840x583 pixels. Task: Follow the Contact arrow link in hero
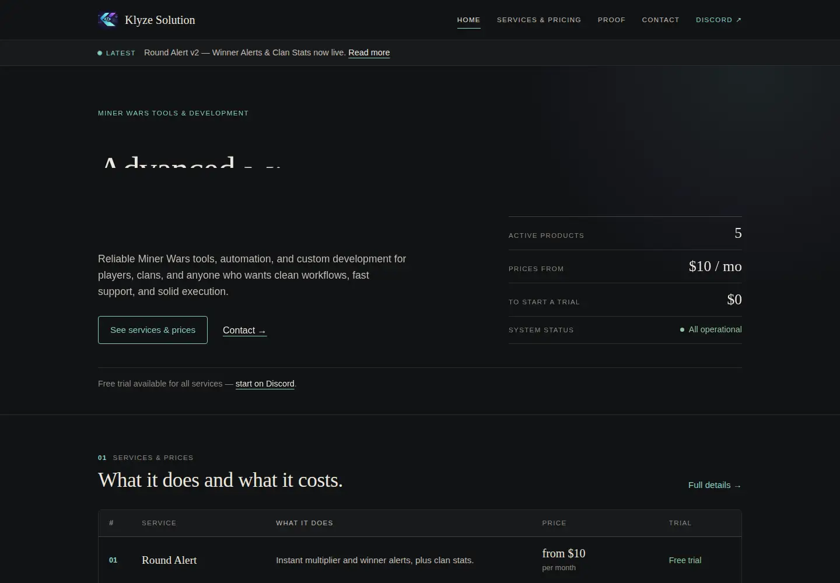pos(244,331)
